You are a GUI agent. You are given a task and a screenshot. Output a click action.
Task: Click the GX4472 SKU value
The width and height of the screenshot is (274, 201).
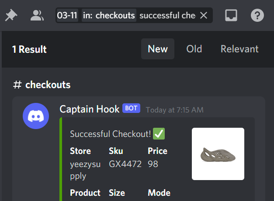125,164
